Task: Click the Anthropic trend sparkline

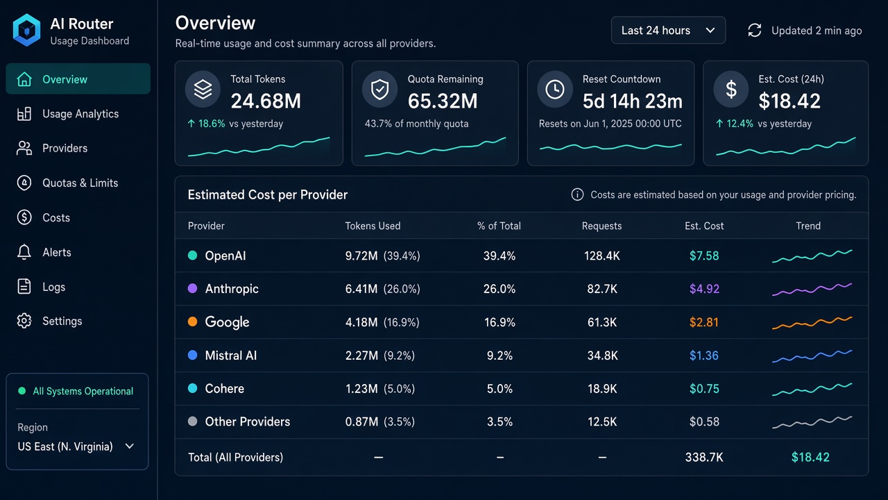Action: point(812,289)
